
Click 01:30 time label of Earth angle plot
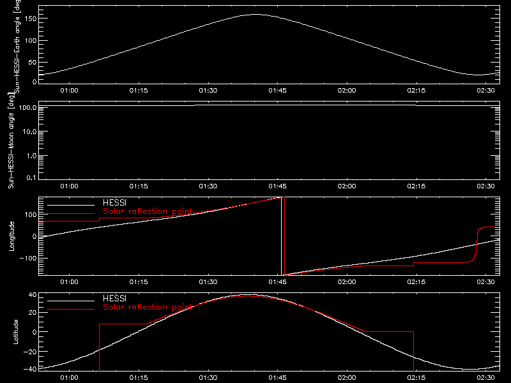[x=208, y=91]
